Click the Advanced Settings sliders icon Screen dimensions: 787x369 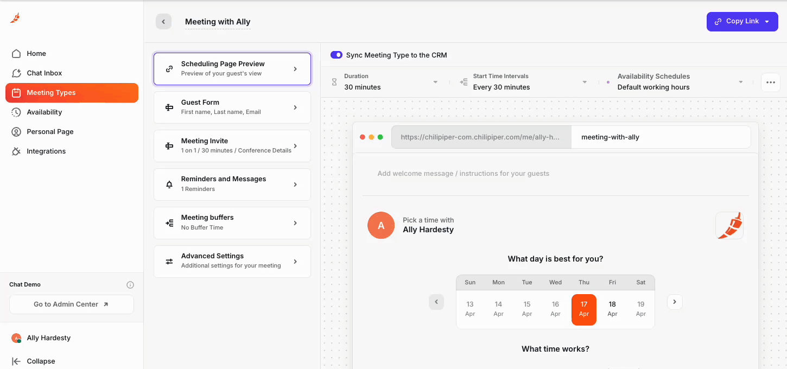click(169, 262)
